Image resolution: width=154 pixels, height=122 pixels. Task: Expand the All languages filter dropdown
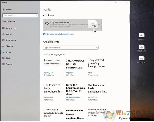tap(58, 55)
